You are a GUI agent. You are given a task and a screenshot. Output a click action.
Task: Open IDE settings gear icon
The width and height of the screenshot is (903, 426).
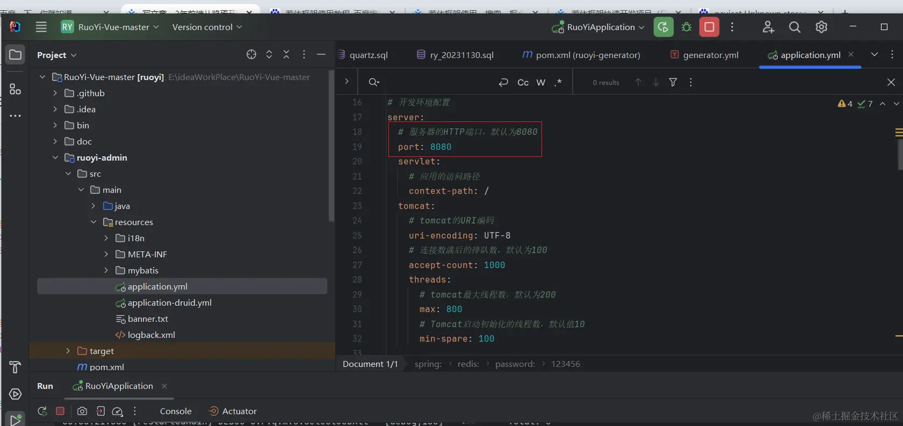[821, 27]
